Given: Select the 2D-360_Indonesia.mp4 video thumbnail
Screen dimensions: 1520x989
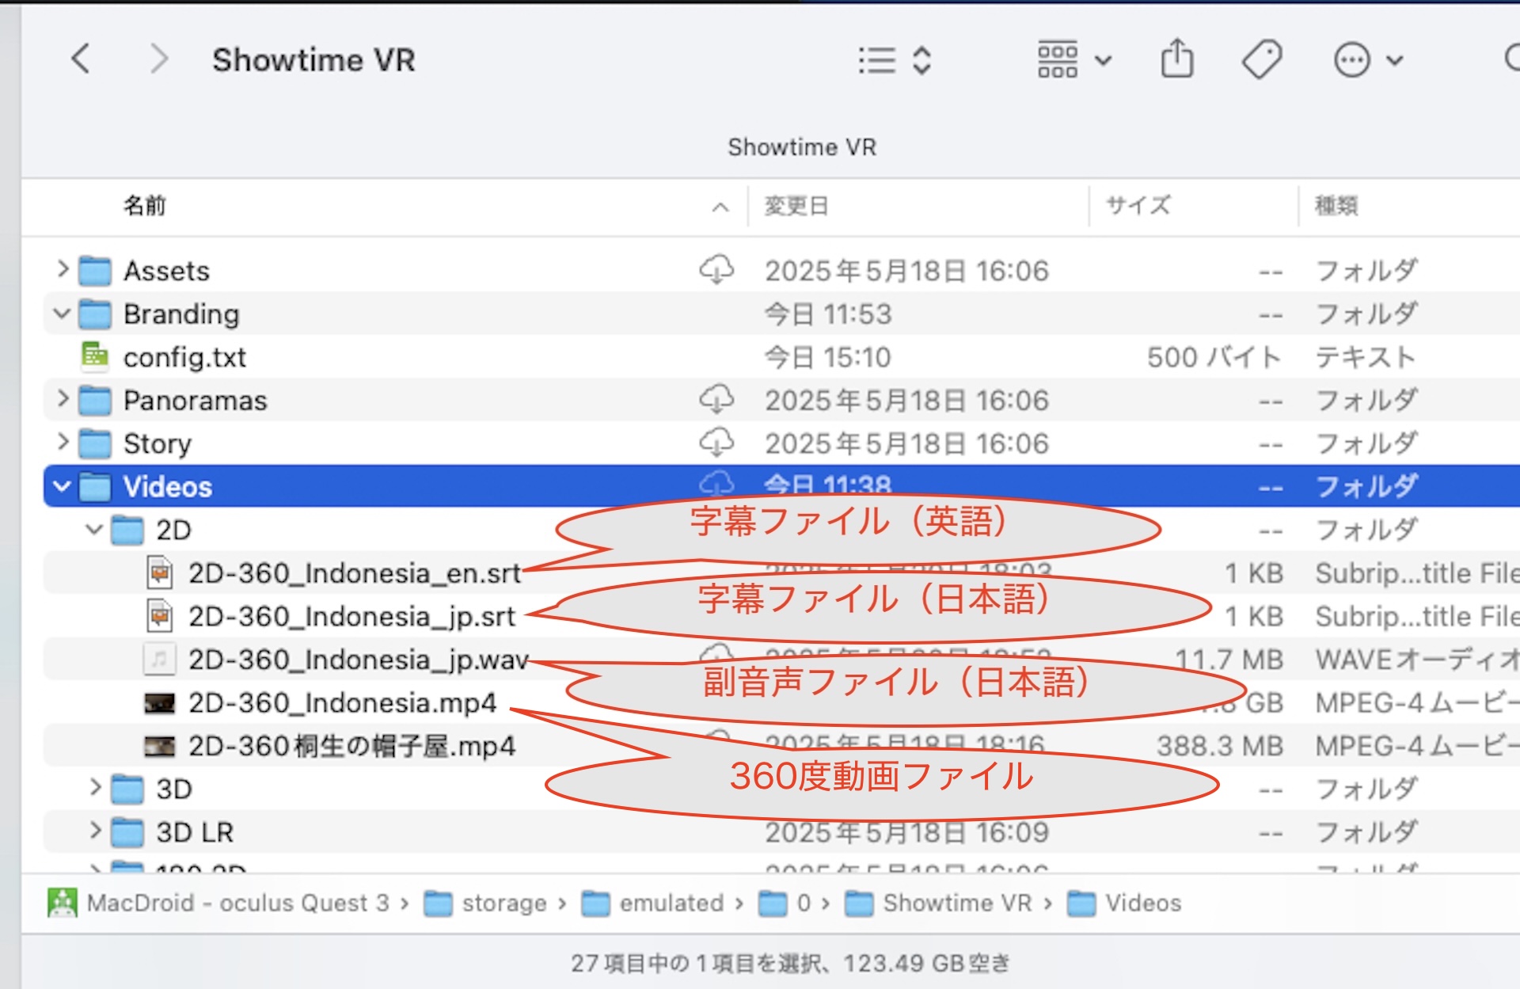Looking at the screenshot, I should click(159, 703).
